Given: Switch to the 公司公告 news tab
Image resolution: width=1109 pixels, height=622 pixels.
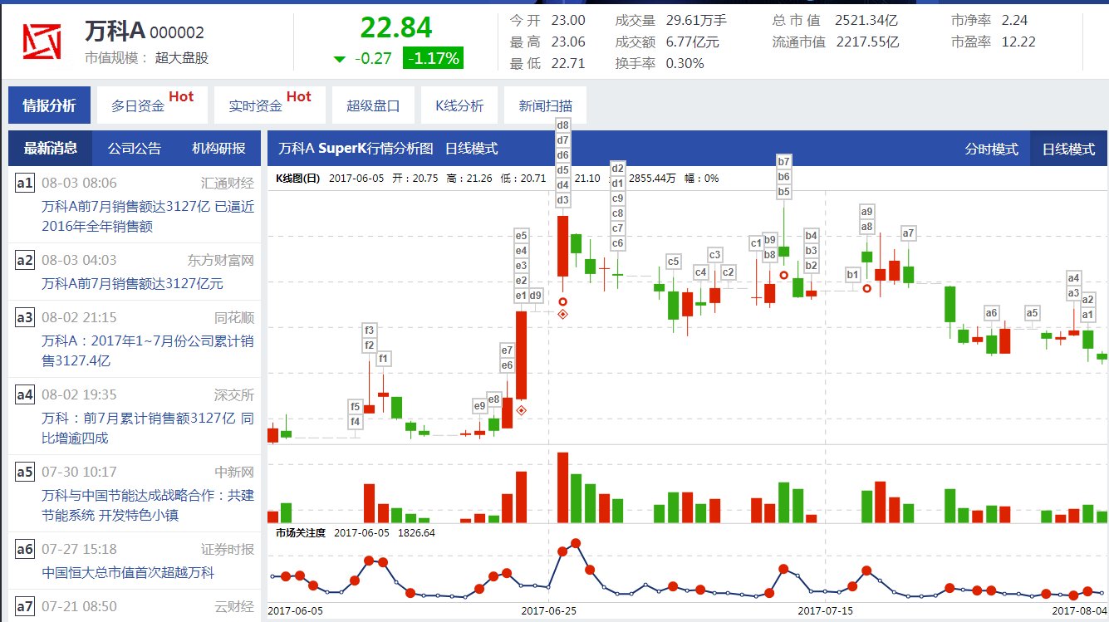Looking at the screenshot, I should coord(135,149).
